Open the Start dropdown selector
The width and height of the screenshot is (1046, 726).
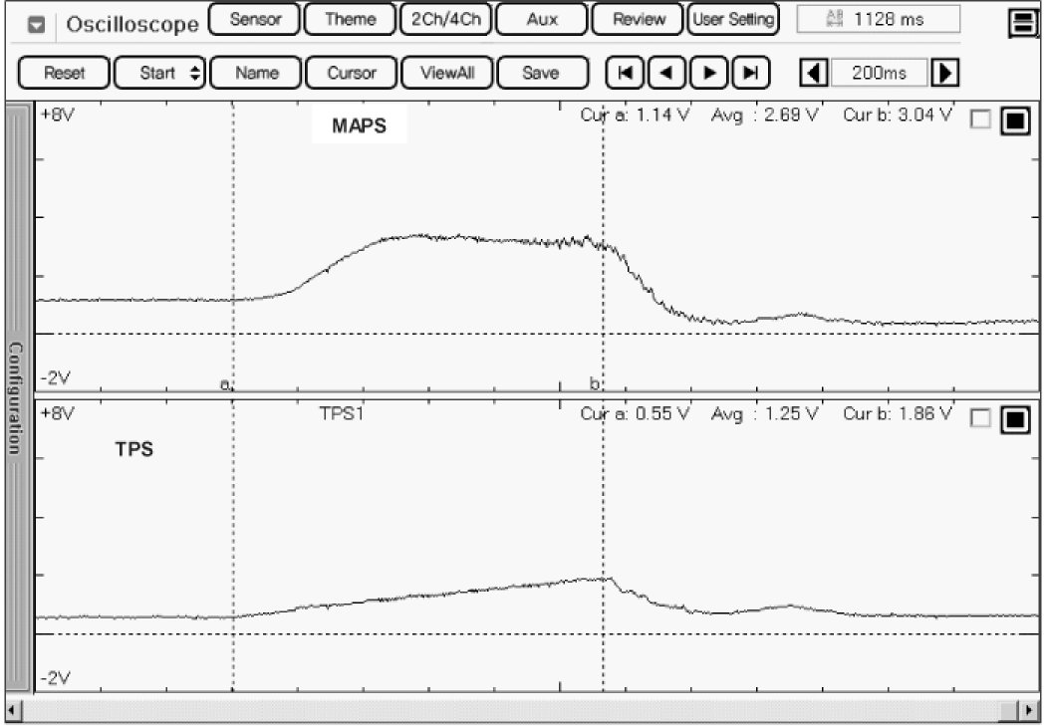pos(159,73)
